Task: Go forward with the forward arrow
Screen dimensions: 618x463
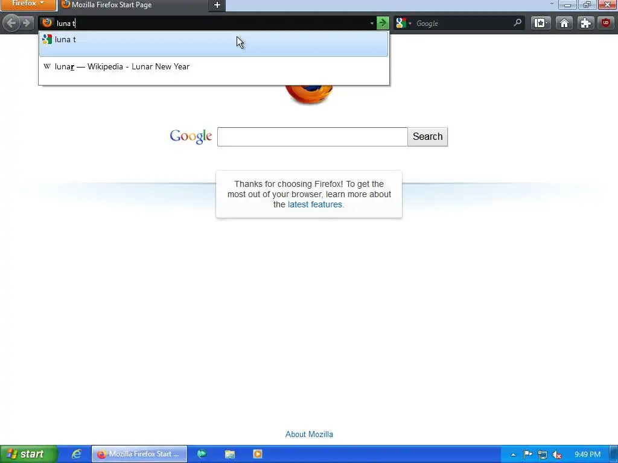Action: 27,23
